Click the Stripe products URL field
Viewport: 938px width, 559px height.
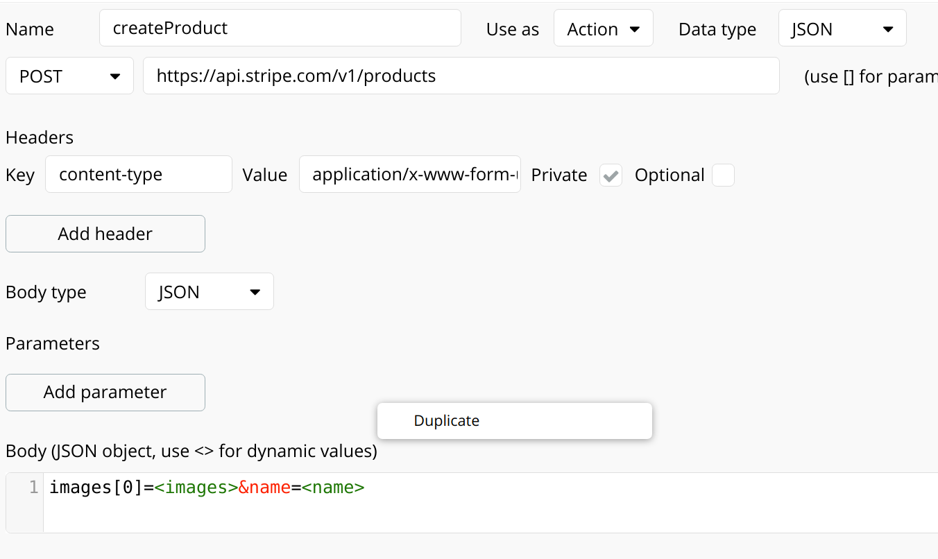coord(461,76)
